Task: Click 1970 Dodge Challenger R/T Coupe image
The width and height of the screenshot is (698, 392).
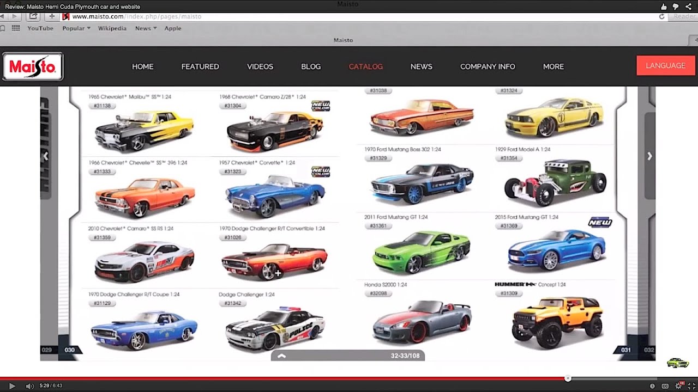Action: pyautogui.click(x=144, y=330)
